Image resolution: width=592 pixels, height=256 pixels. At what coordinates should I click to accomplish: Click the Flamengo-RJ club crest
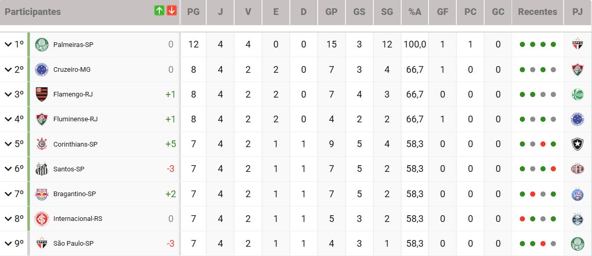pos(41,94)
